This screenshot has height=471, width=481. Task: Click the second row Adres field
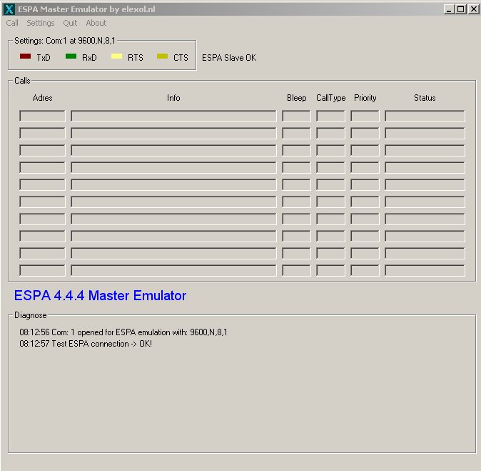42,134
